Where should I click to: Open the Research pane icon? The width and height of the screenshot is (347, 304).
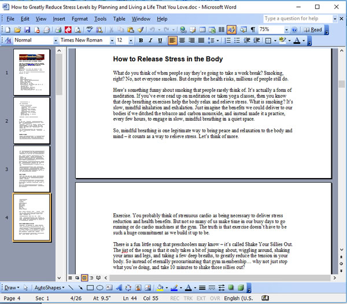pyautogui.click(x=99, y=29)
